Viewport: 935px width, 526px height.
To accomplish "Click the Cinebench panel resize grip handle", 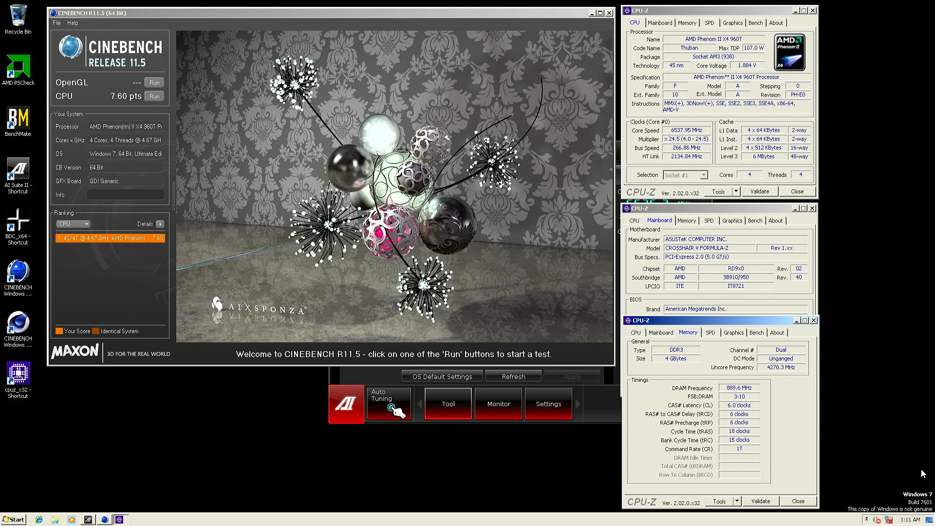I will 173,196.
